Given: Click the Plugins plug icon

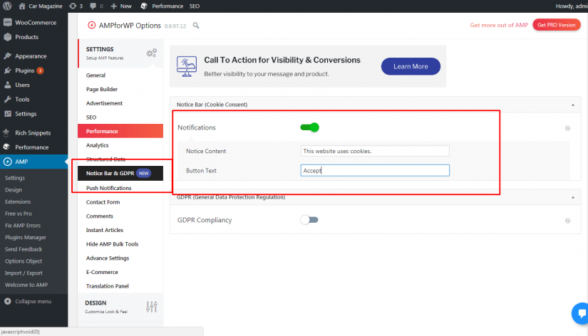Looking at the screenshot, I should 8,70.
